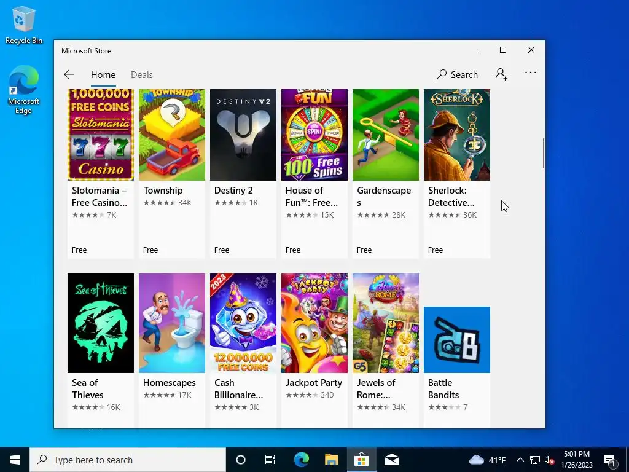This screenshot has width=629, height=472.
Task: Click the House of Fun title text
Action: tap(311, 196)
